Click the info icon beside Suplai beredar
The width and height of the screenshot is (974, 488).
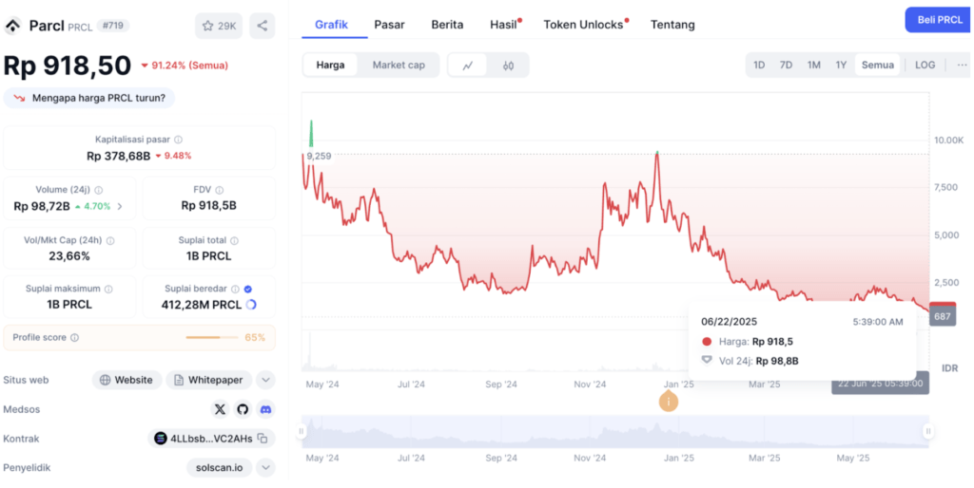pyautogui.click(x=236, y=289)
